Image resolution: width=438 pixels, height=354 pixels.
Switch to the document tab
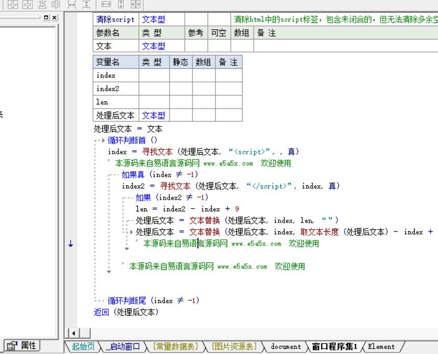pos(286,346)
